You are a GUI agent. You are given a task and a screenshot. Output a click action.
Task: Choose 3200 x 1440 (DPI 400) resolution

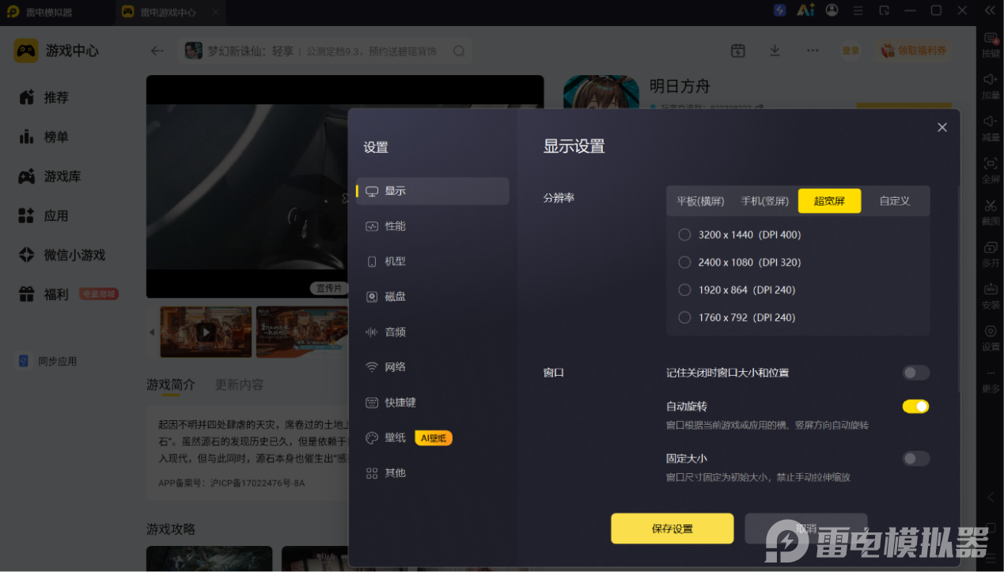(x=740, y=235)
